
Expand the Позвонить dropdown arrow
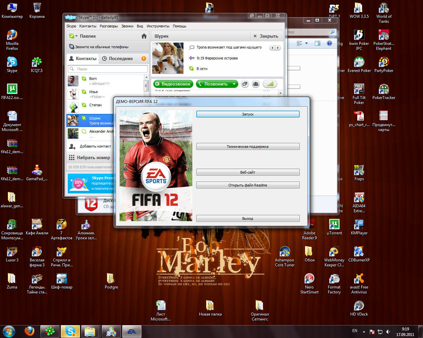tap(234, 84)
